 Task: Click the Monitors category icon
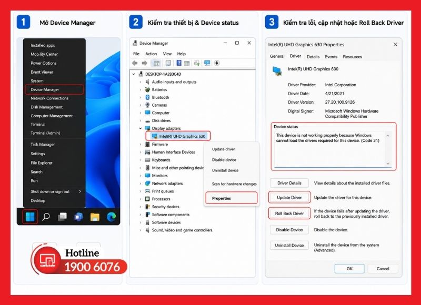click(147, 176)
